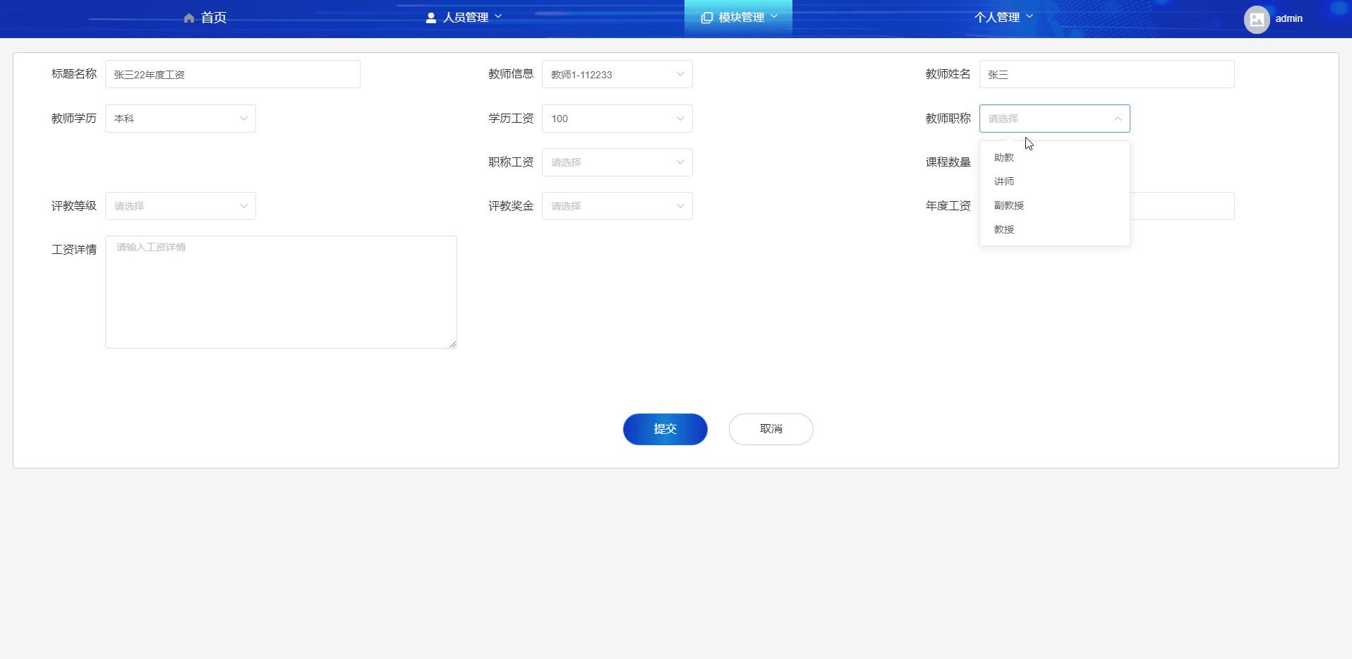Screen dimensions: 1352x659
Task: Focus the 标题名称 input field
Action: 233,74
